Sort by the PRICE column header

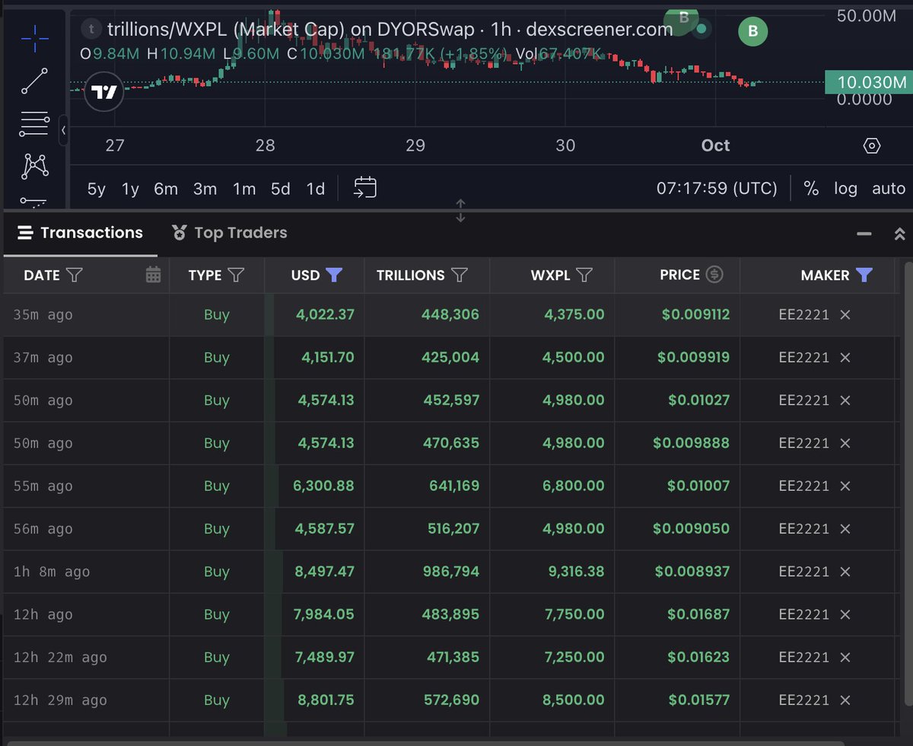click(x=680, y=275)
